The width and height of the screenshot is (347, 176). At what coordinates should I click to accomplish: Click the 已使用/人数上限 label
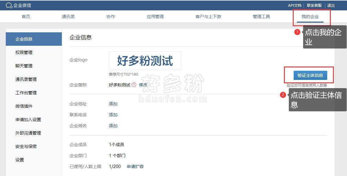85,167
